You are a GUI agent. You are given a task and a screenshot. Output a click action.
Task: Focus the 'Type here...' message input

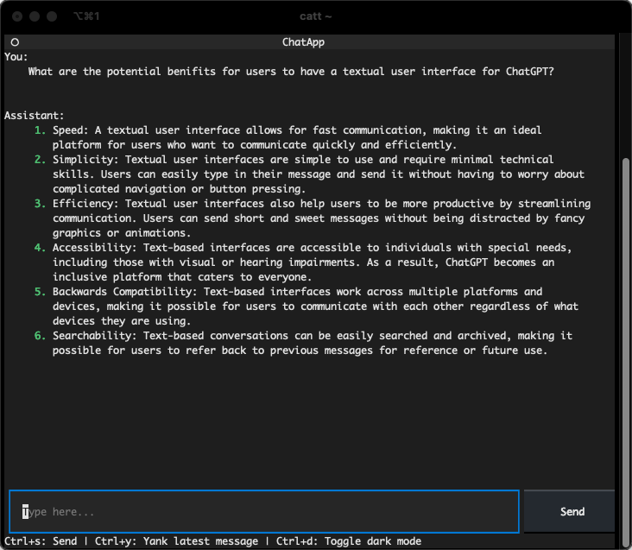click(x=263, y=512)
